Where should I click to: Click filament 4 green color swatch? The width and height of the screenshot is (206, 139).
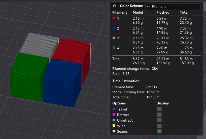[x=114, y=48]
